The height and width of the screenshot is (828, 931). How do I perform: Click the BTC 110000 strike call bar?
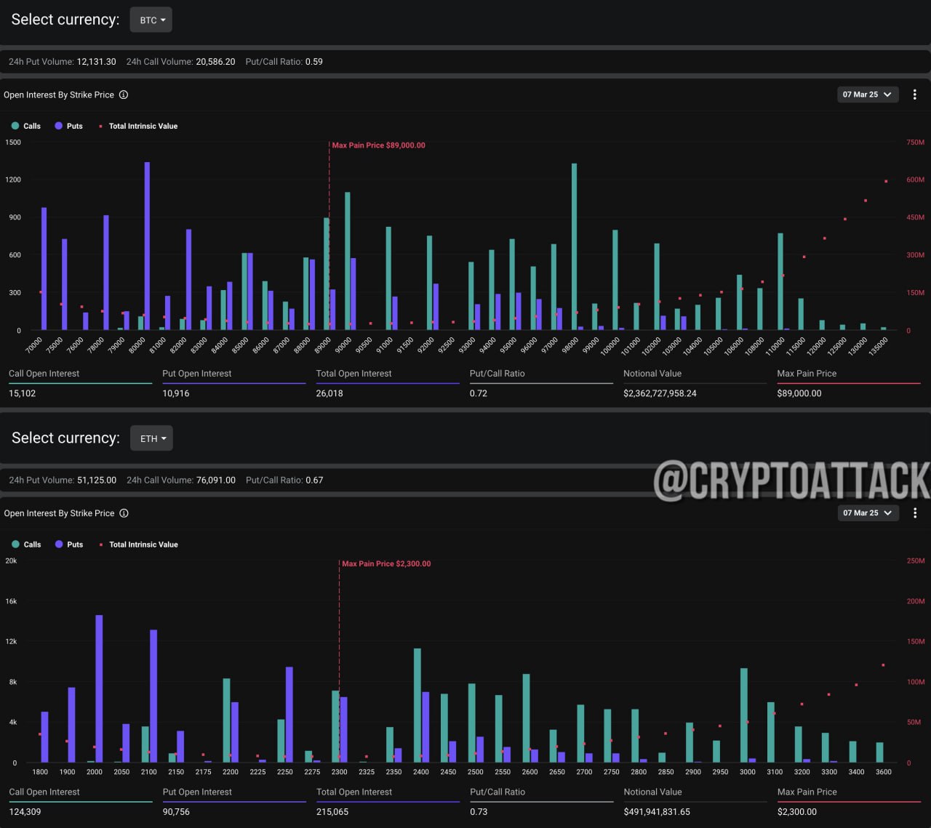point(780,281)
